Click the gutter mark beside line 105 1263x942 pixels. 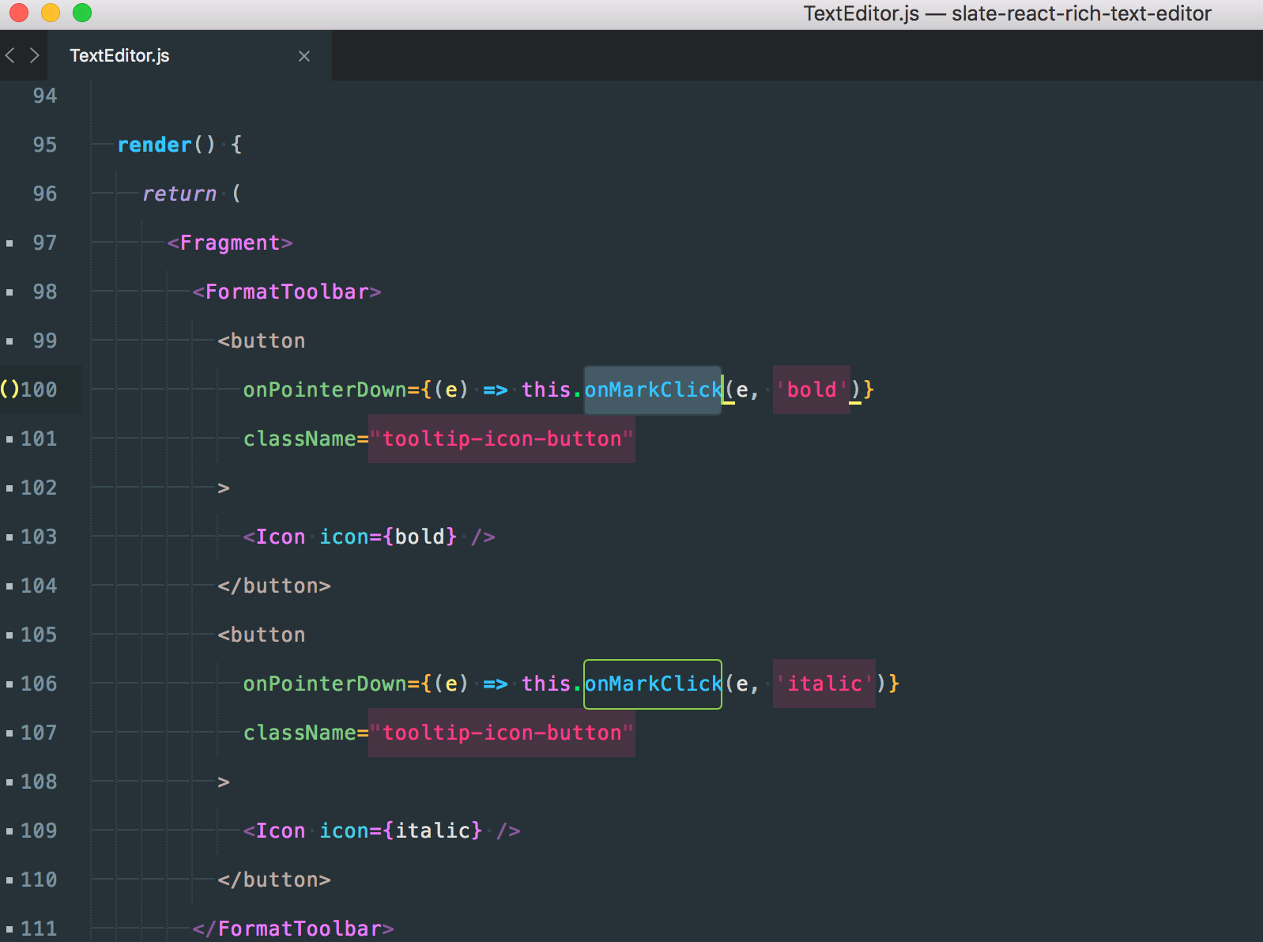[9, 635]
